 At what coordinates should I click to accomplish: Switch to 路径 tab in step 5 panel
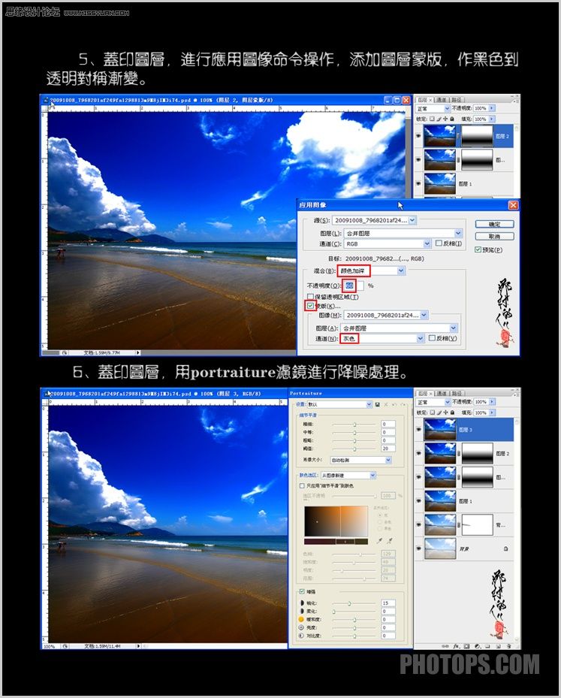click(457, 100)
